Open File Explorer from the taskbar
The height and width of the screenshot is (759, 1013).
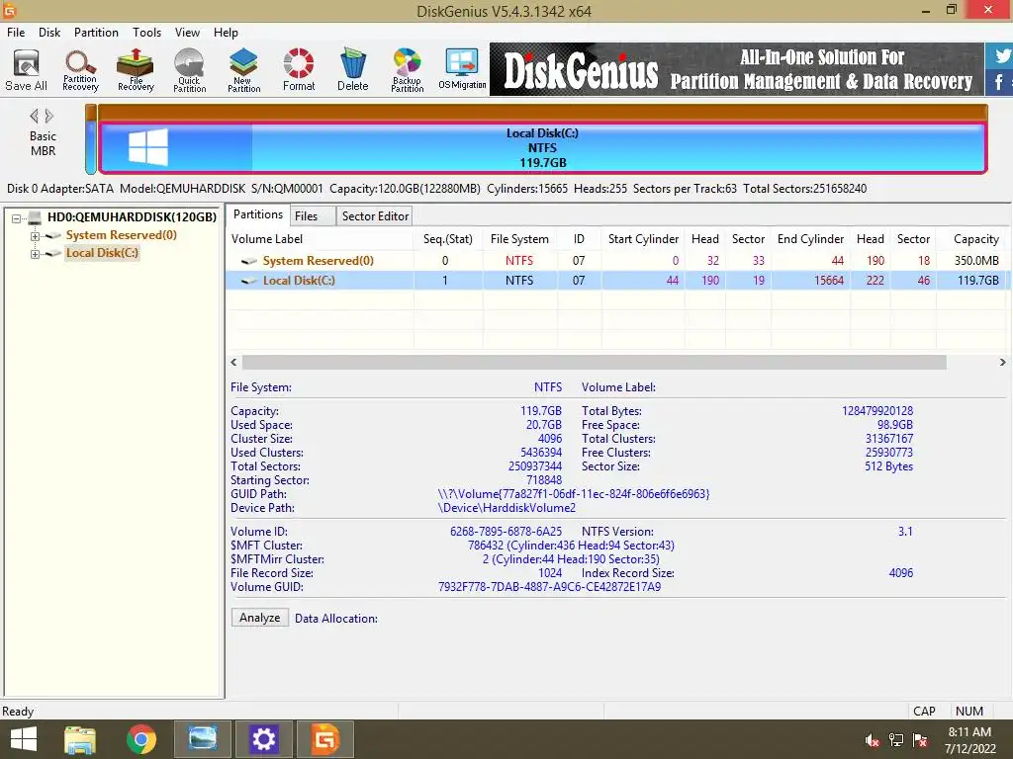tap(80, 739)
